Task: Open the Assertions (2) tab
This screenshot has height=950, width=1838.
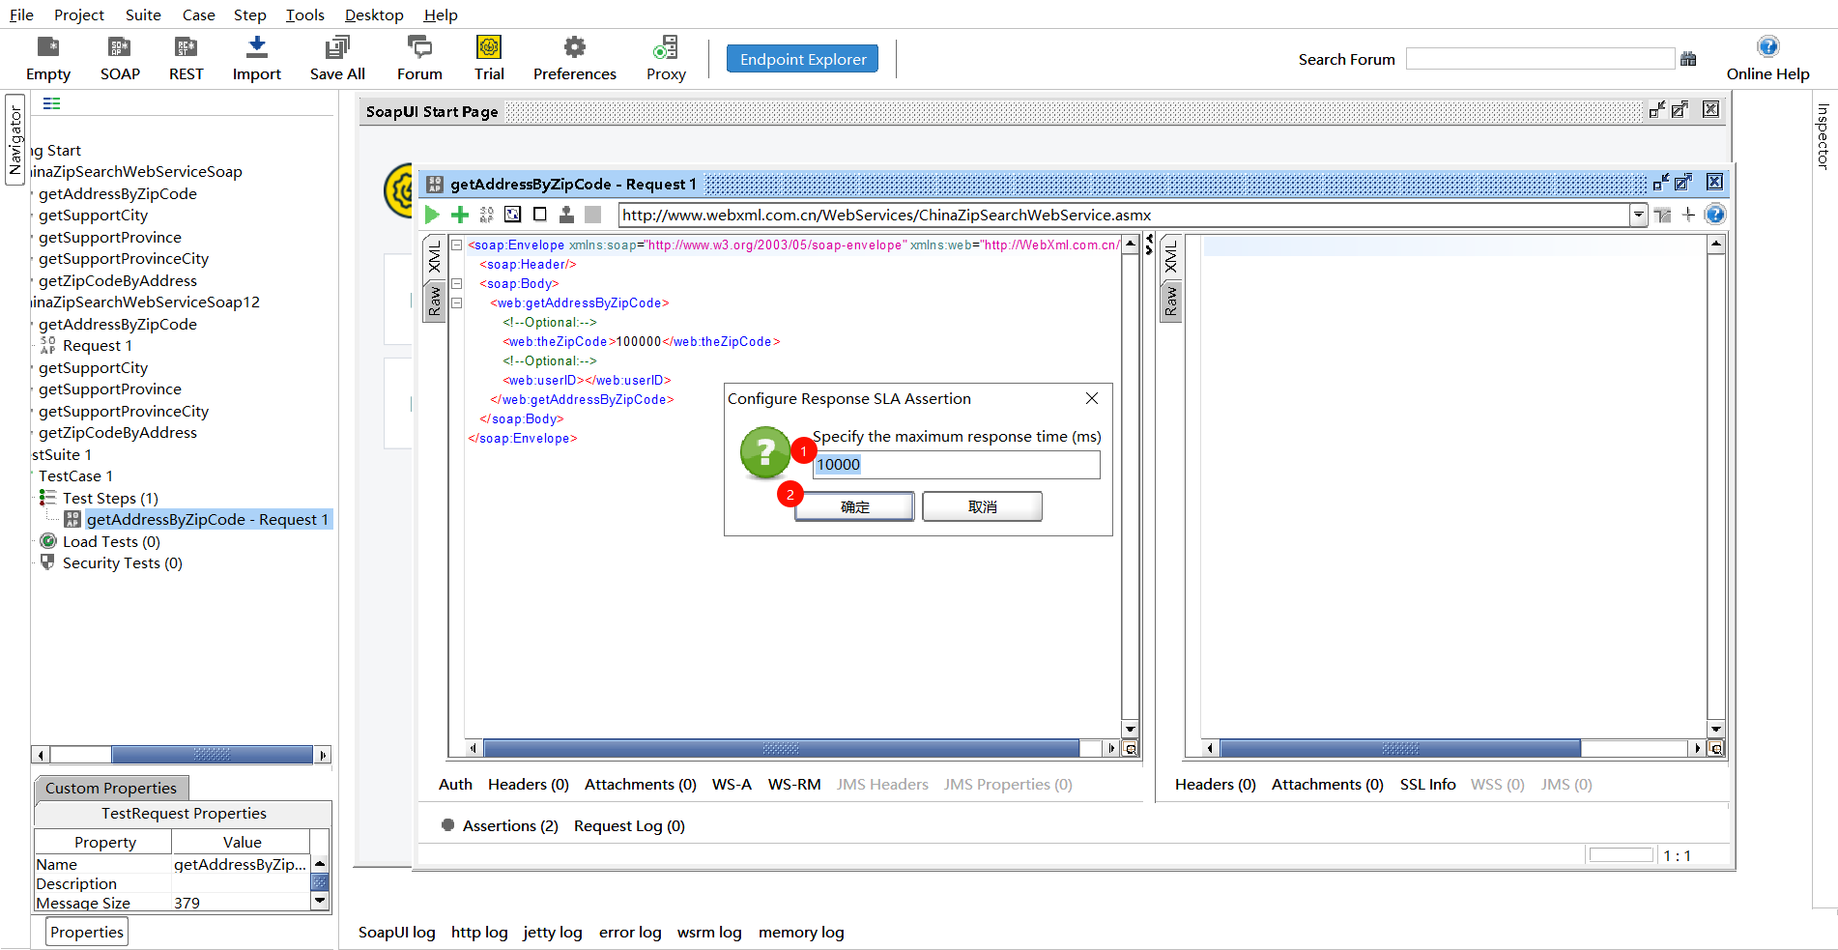Action: tap(510, 826)
